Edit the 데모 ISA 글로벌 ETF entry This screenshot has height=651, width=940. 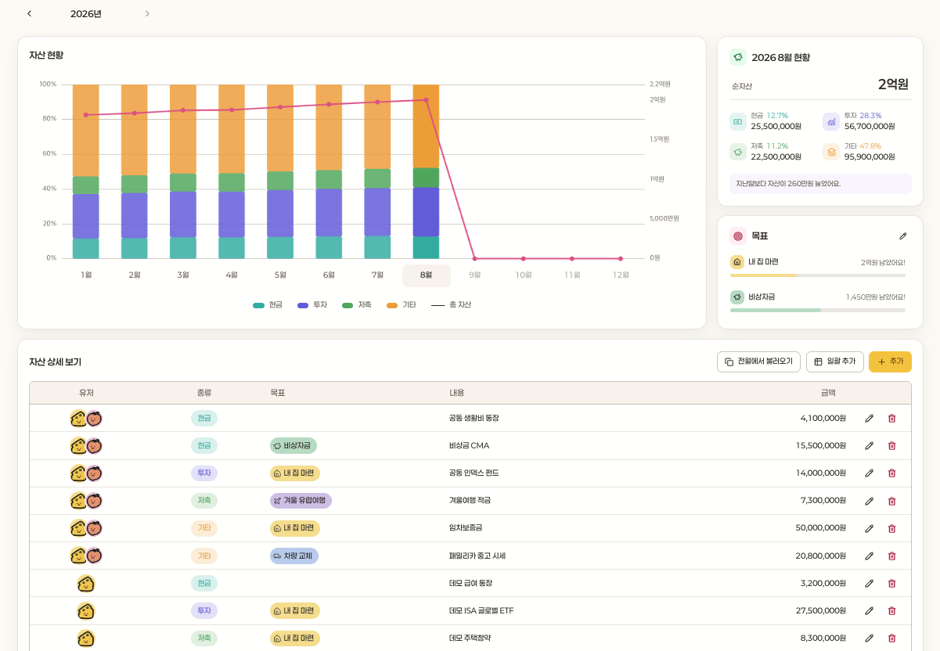[869, 611]
